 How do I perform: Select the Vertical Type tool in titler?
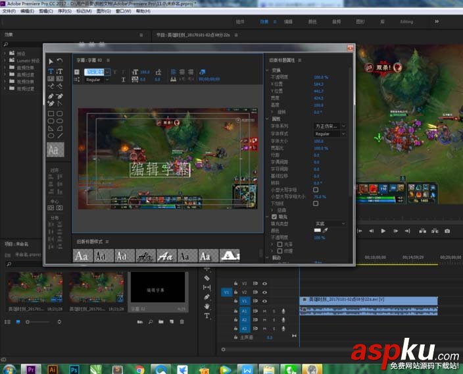point(60,71)
